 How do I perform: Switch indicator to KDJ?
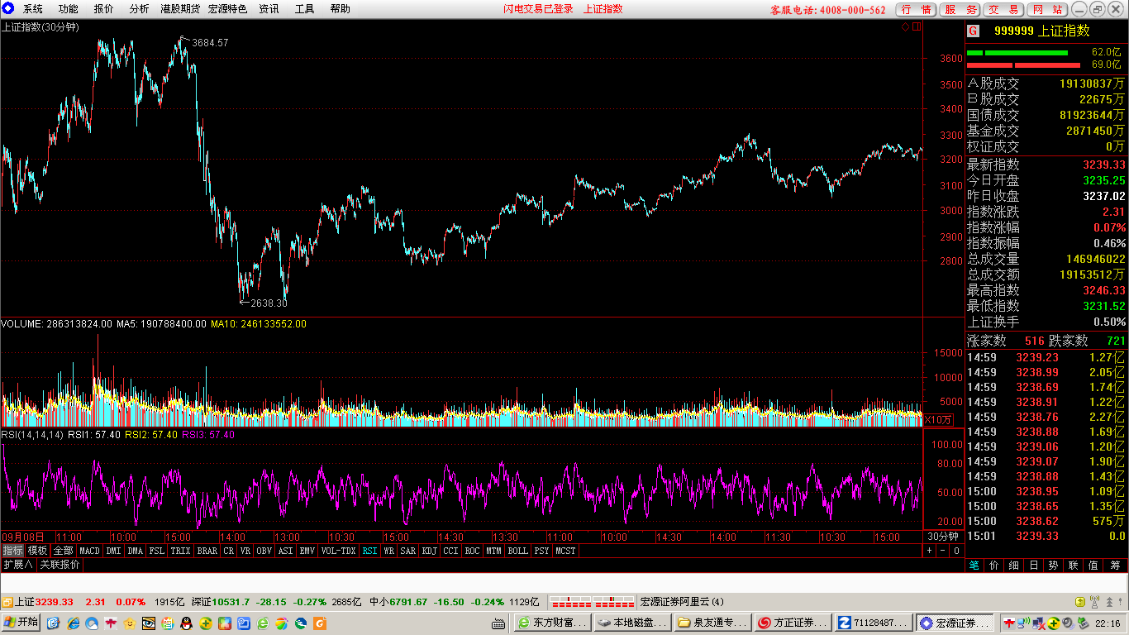tap(430, 551)
